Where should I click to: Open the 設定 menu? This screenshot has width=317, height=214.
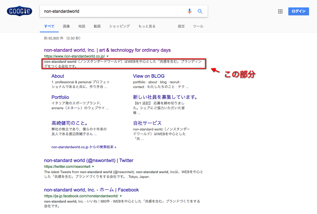click(181, 26)
